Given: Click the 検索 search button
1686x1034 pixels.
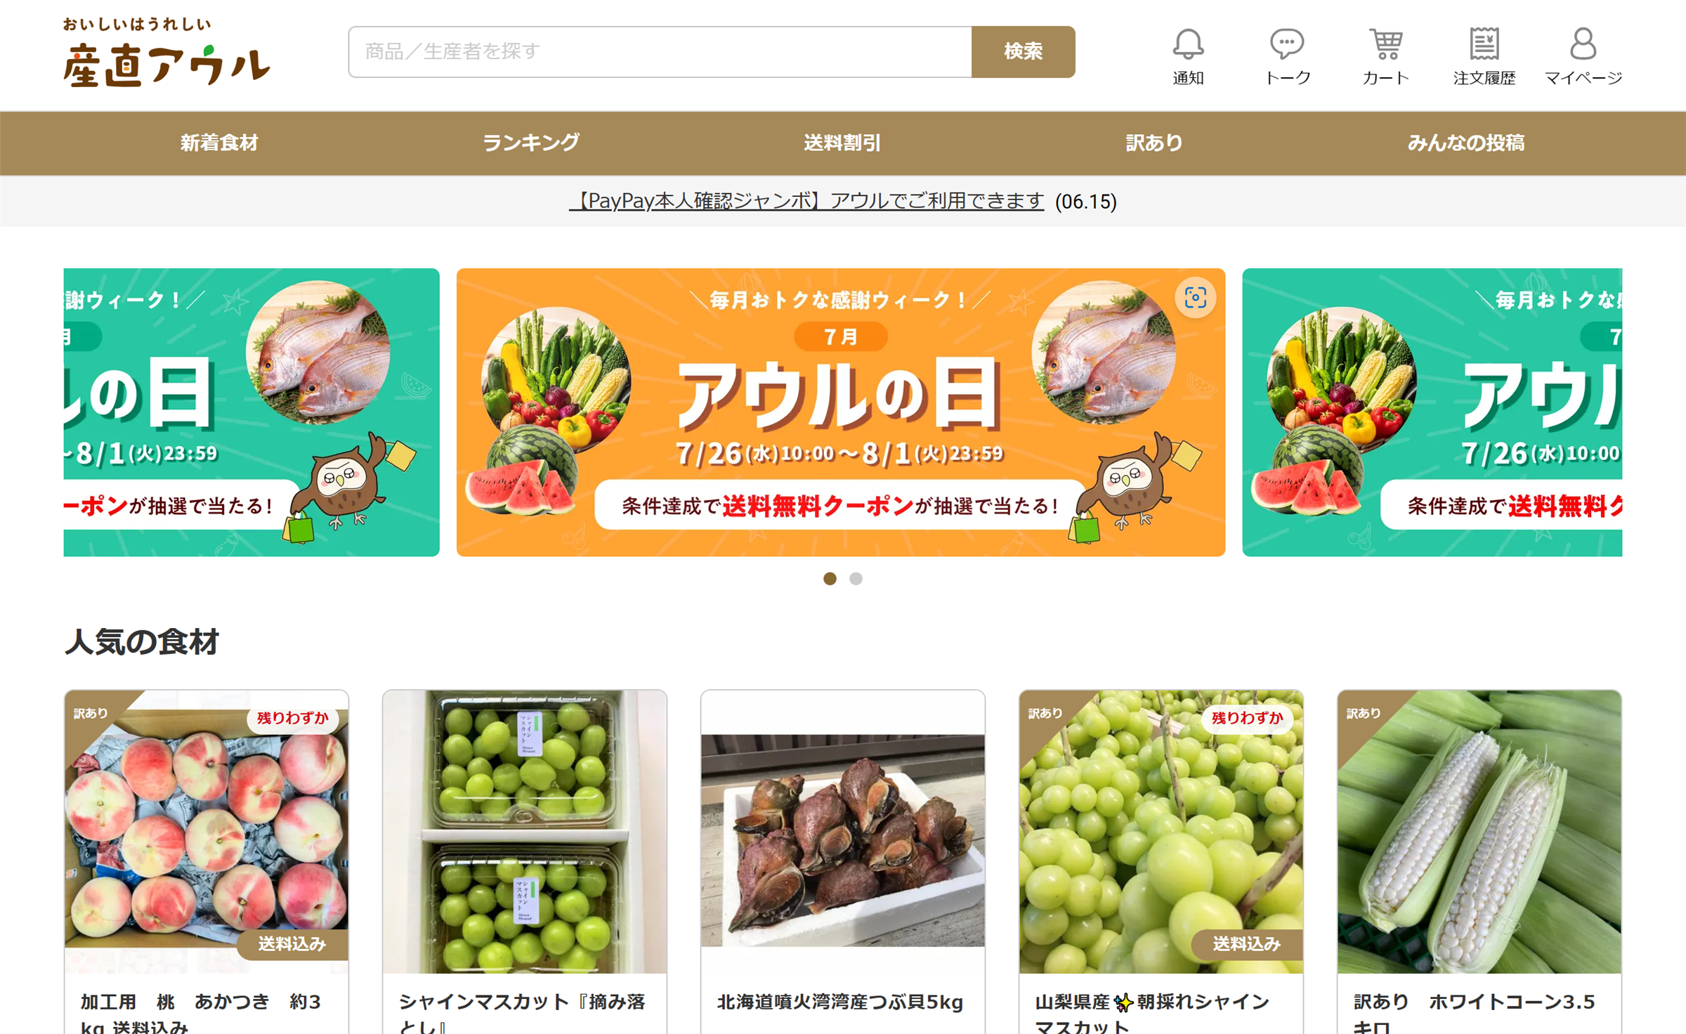Looking at the screenshot, I should coord(1023,52).
